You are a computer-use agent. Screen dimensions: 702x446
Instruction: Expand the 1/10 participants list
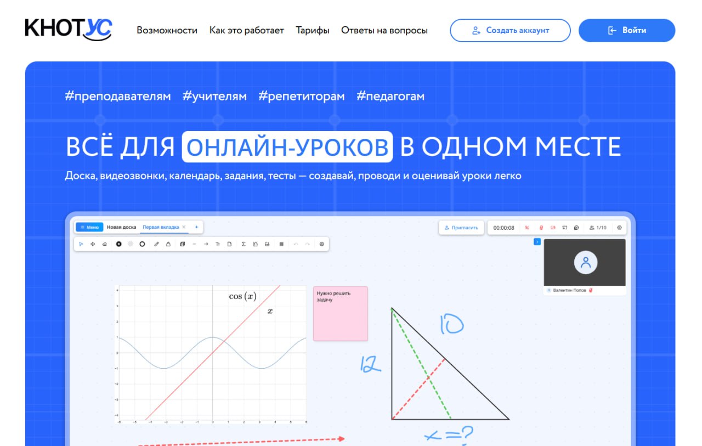tap(598, 228)
